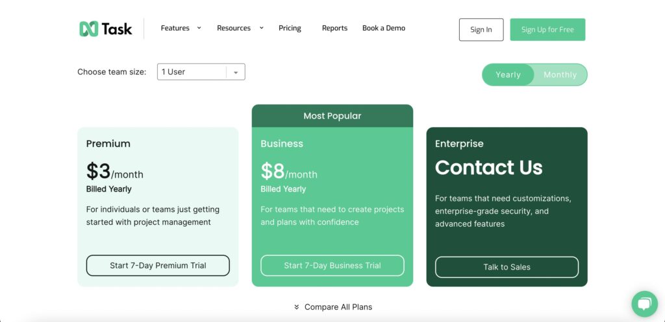
Task: Expand the Features menu chevron
Action: (199, 28)
